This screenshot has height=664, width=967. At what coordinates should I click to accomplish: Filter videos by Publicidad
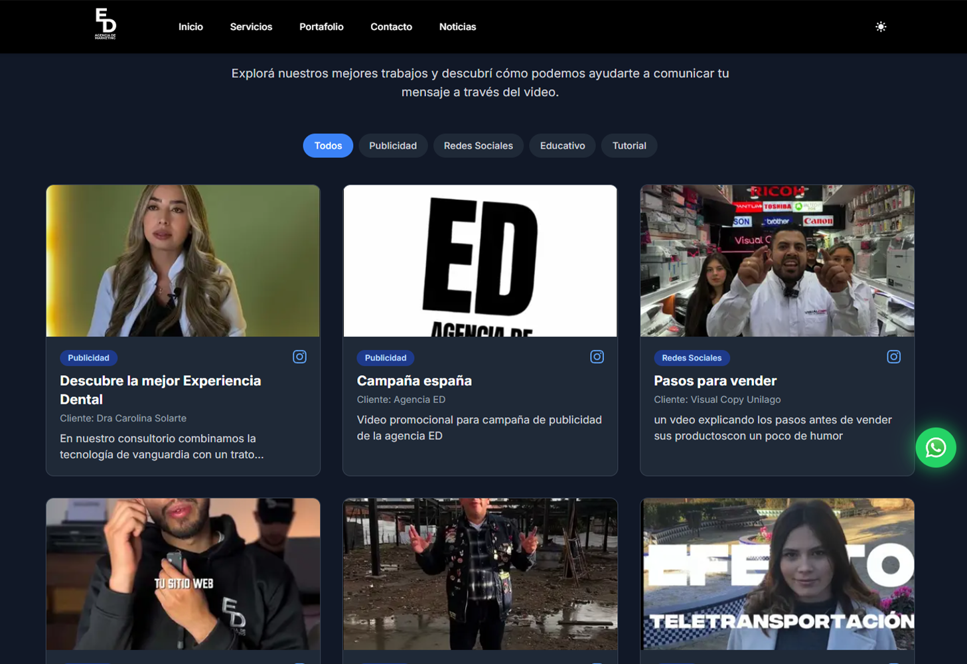[x=393, y=146]
